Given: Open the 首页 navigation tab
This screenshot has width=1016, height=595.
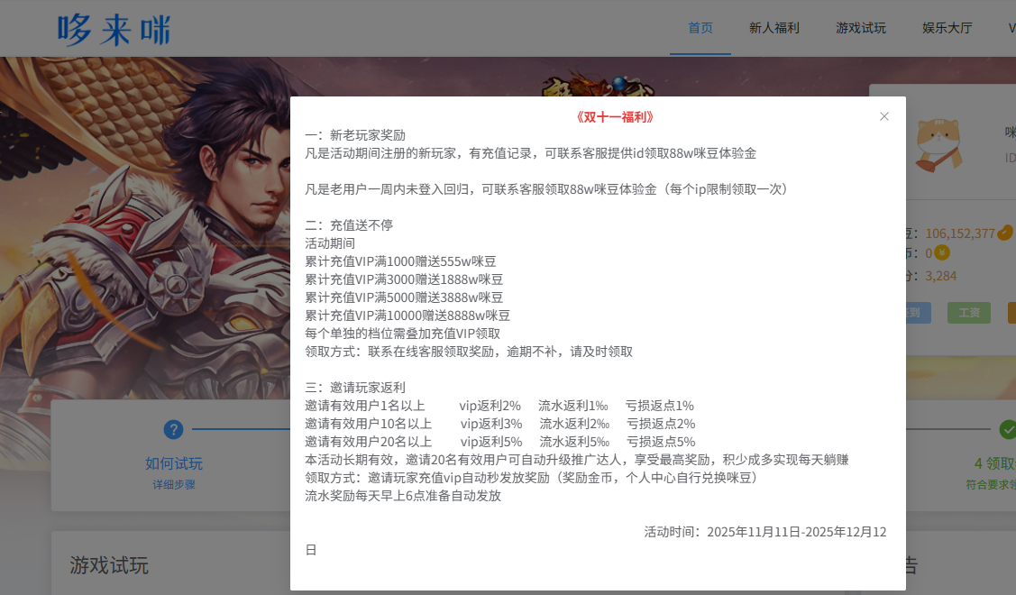Looking at the screenshot, I should click(700, 28).
